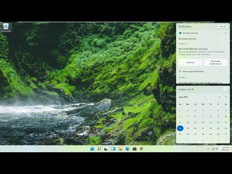This screenshot has width=232, height=174.
Task: Clear all notifications
Action: (222, 27)
